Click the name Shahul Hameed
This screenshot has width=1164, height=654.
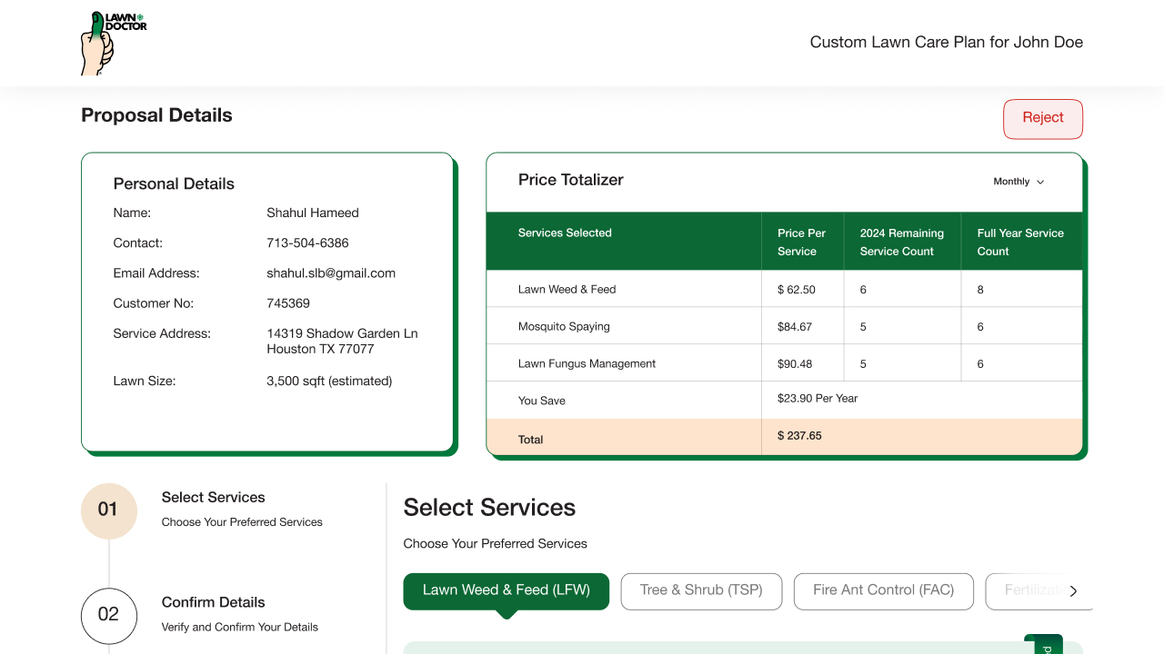(313, 213)
